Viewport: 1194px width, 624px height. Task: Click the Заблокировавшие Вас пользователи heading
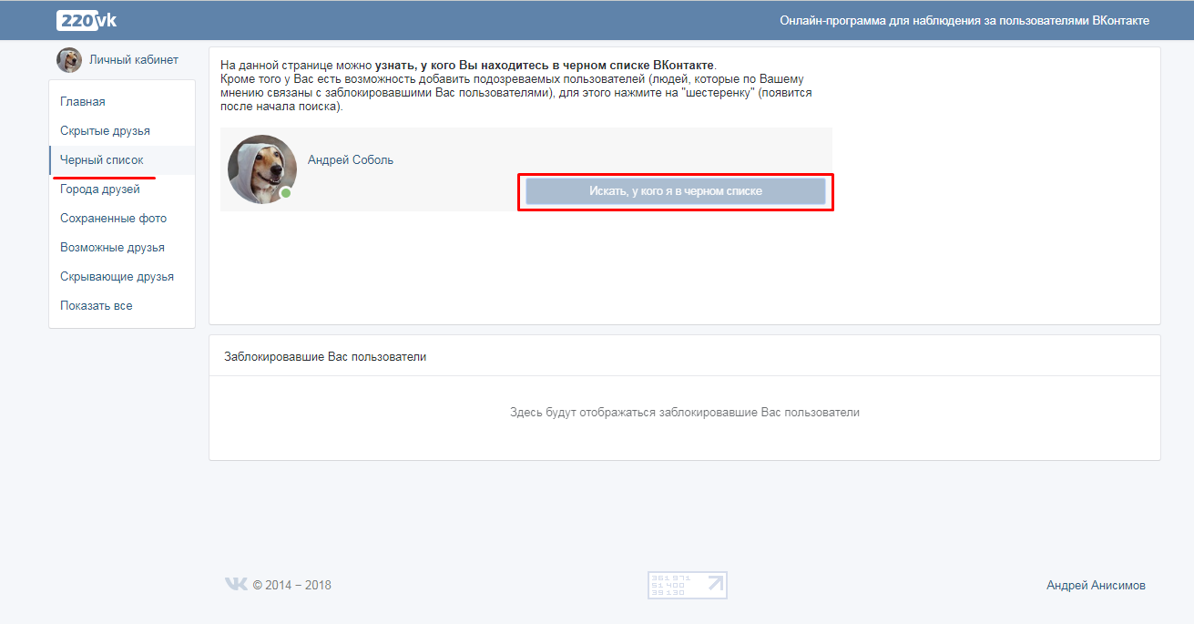click(325, 356)
